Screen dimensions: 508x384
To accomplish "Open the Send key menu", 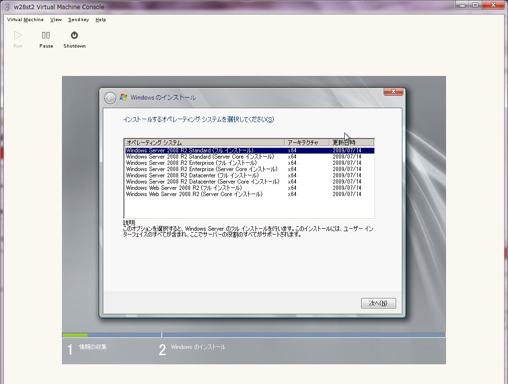I will (x=78, y=19).
